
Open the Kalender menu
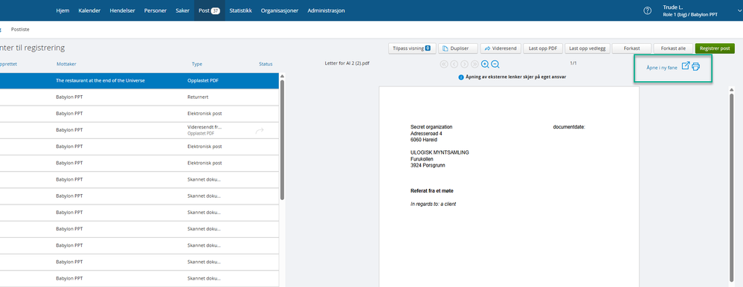tap(89, 10)
